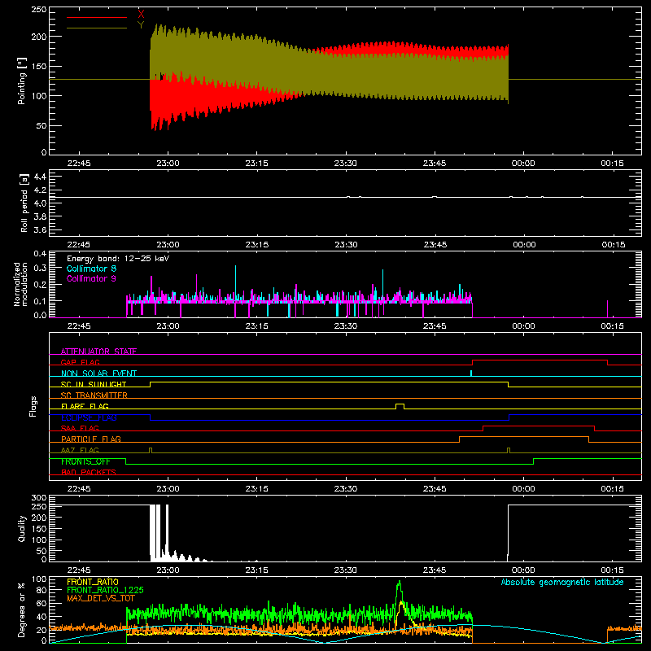The height and width of the screenshot is (651, 651).
Task: Select the SC_IN_SUNLIGHT label
Action: [94, 384]
